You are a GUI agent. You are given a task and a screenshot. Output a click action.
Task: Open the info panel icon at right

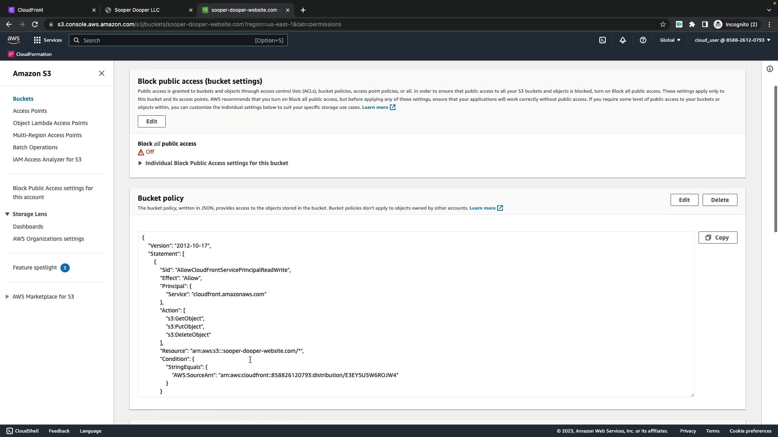(769, 69)
